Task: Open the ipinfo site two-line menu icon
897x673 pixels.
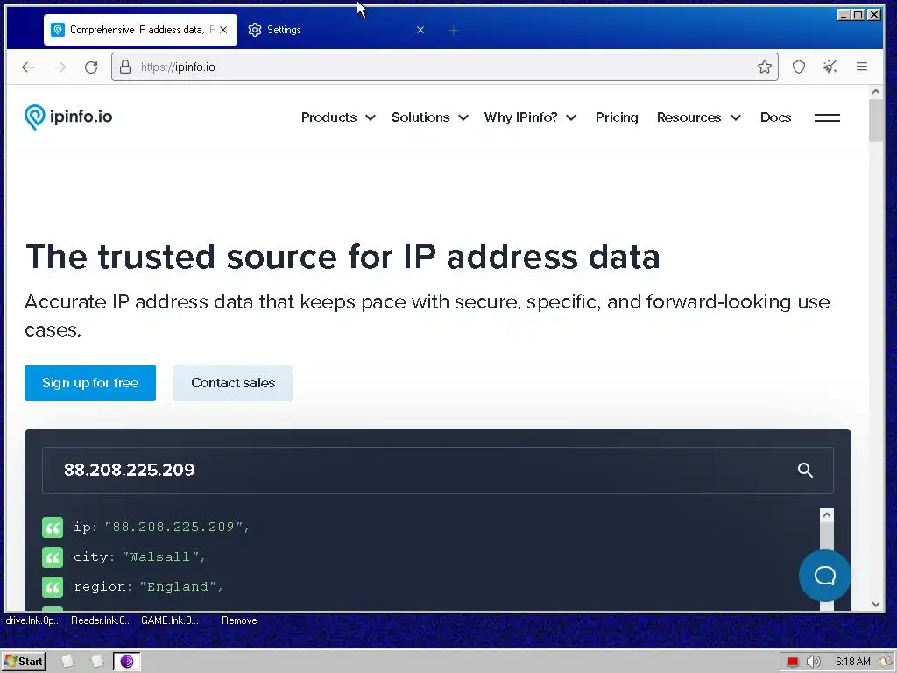Action: tap(827, 117)
